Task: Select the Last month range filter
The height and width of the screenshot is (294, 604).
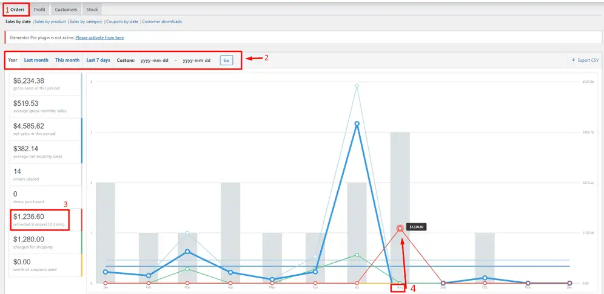Action: (x=36, y=60)
